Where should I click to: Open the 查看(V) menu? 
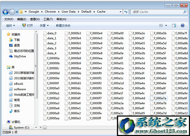[35, 19]
